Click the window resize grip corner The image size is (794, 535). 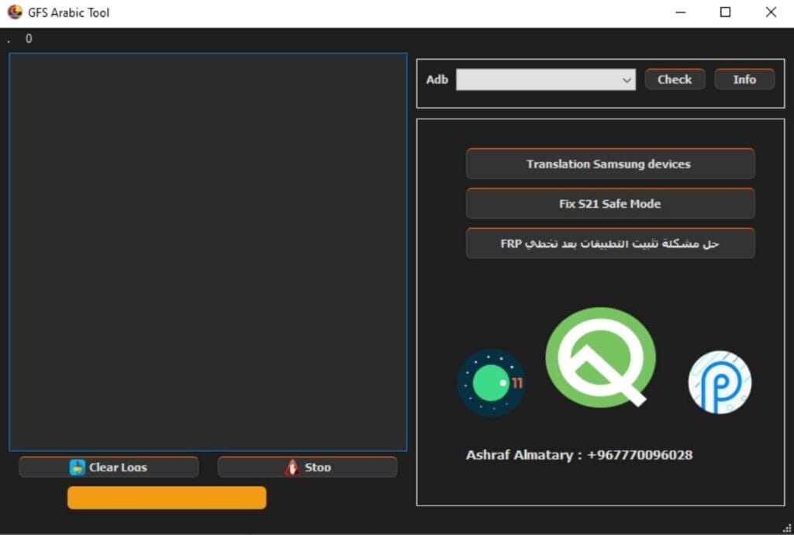(x=787, y=528)
